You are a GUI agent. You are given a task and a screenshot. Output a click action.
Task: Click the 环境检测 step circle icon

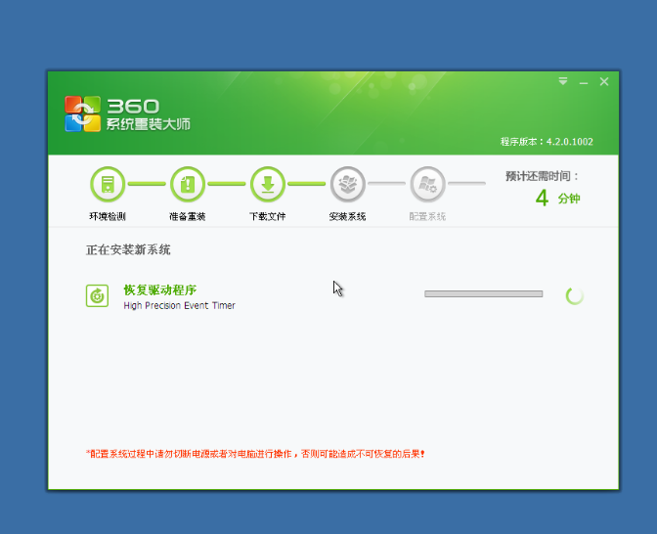(108, 183)
